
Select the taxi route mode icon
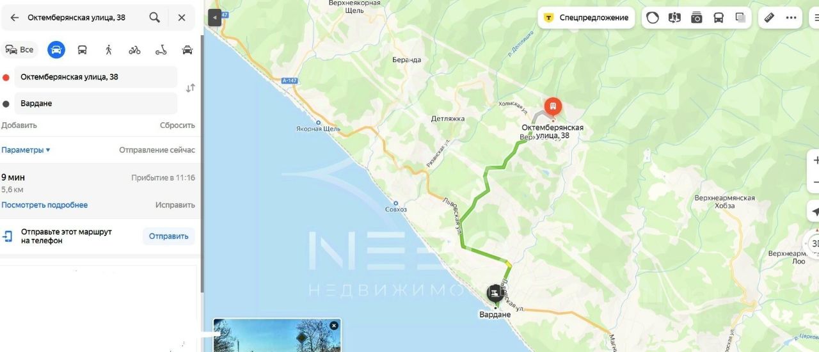187,50
